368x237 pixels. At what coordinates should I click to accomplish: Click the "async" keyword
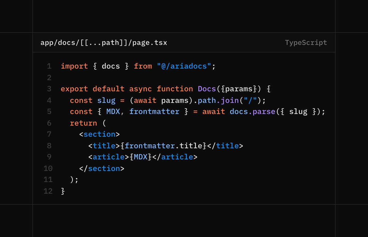tap(140, 89)
